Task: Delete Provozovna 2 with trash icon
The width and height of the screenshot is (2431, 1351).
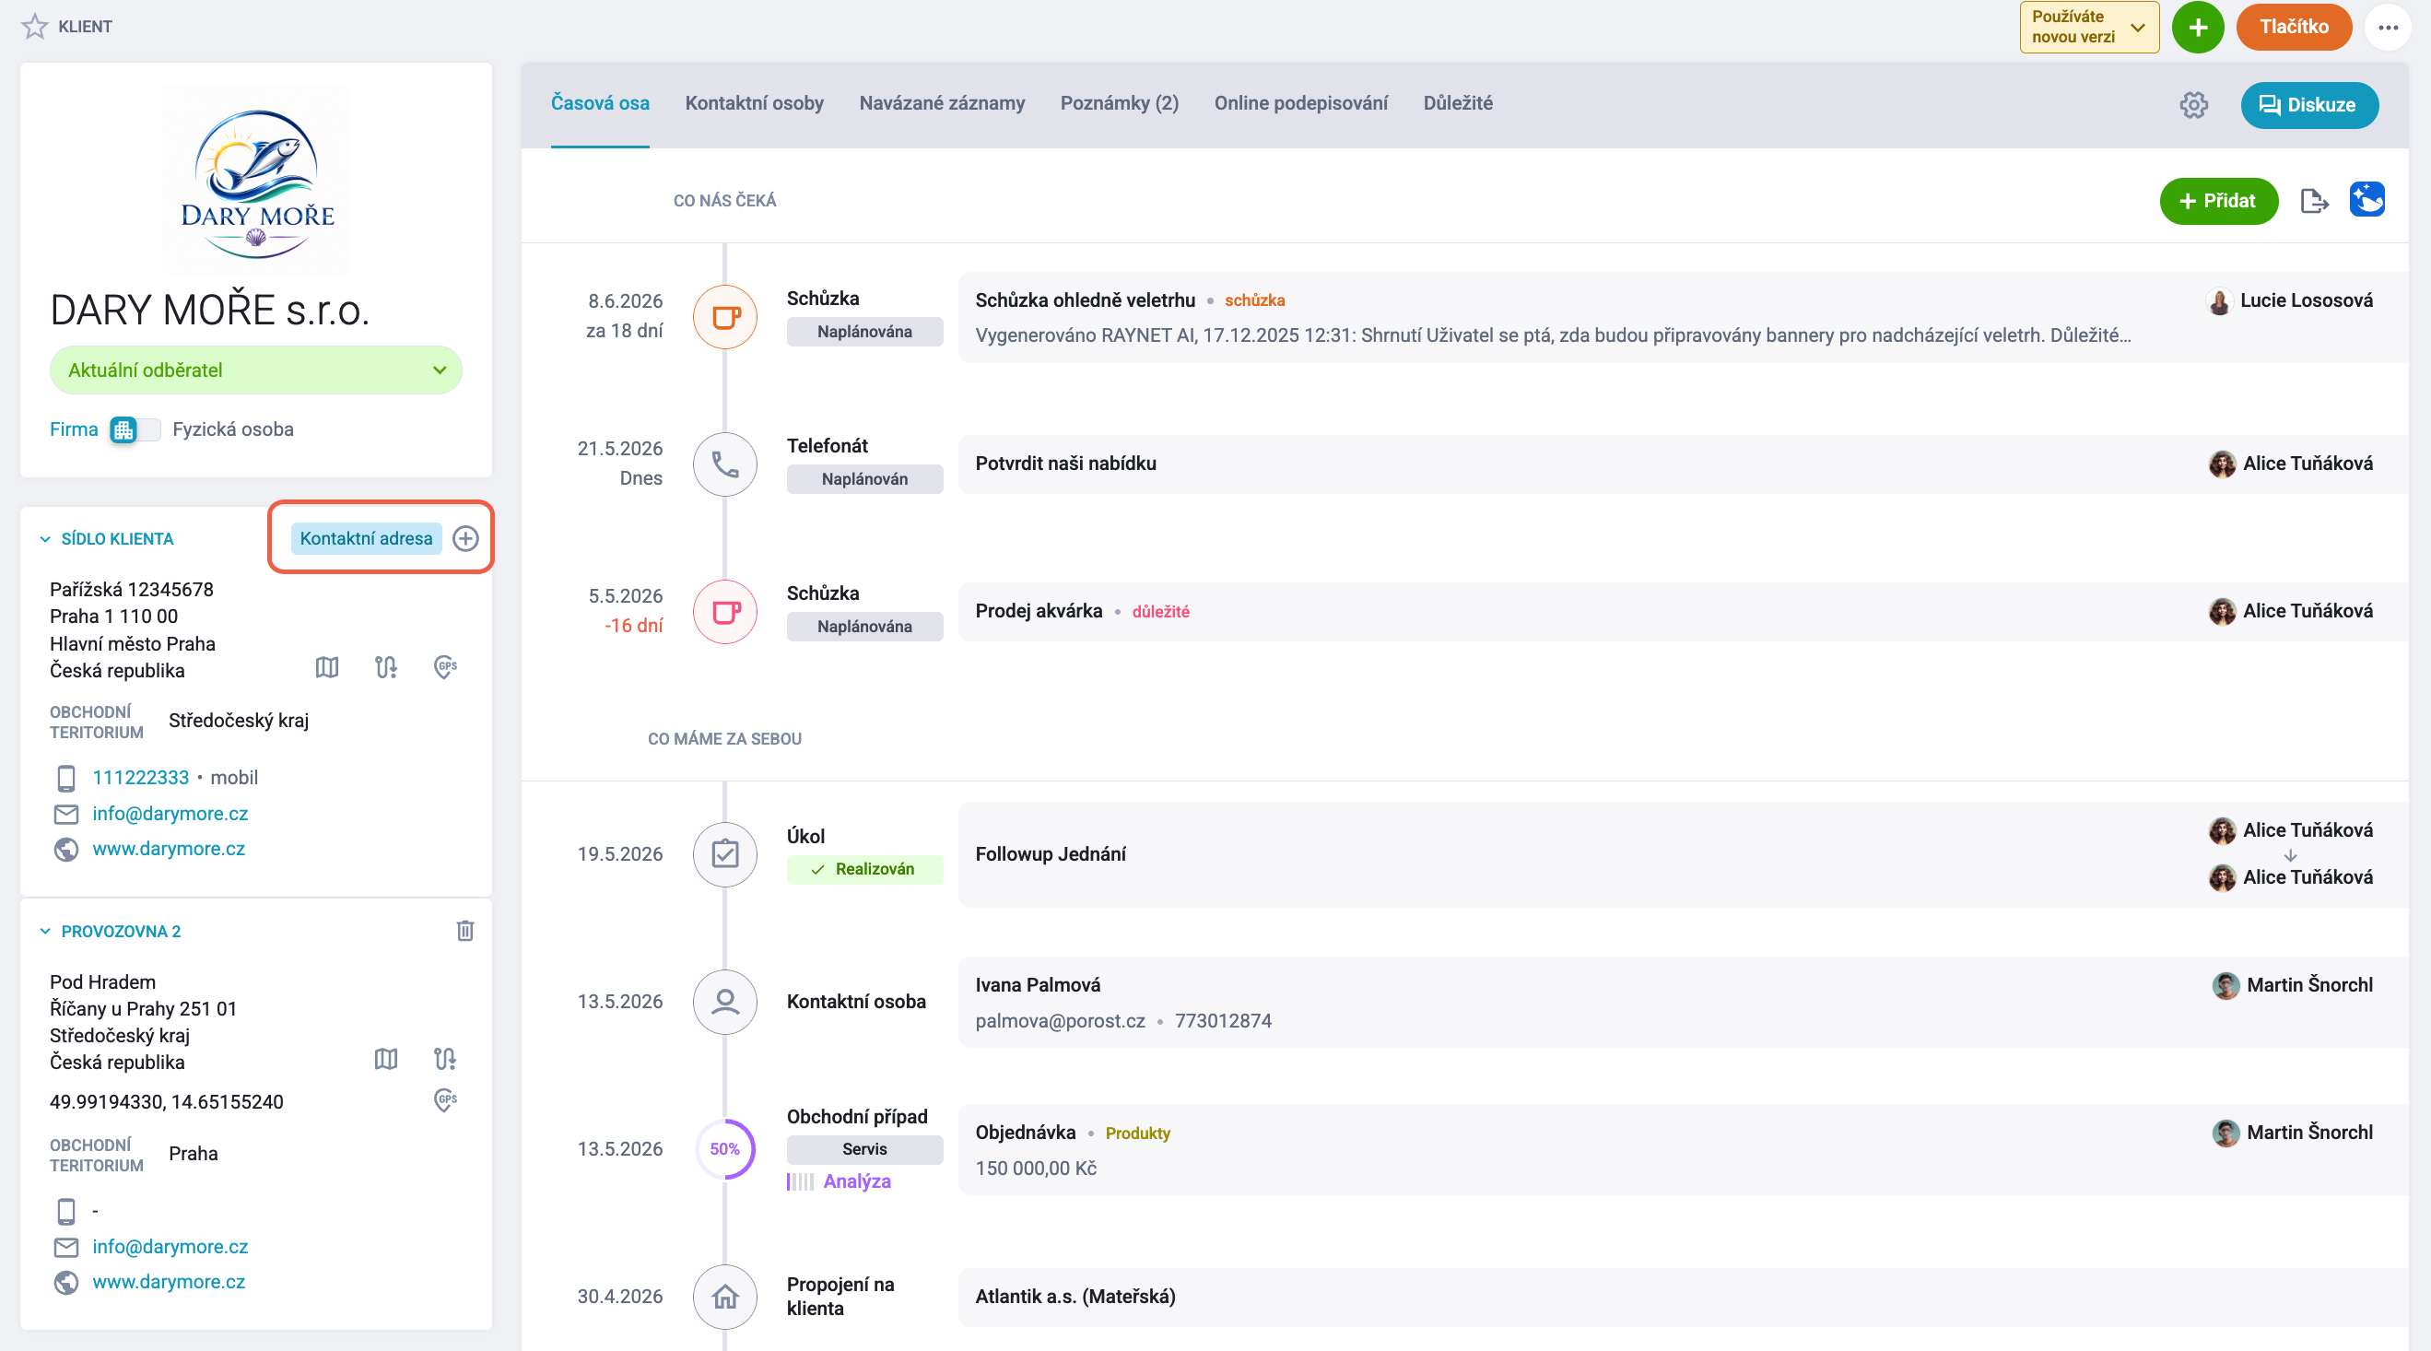Action: (x=465, y=931)
